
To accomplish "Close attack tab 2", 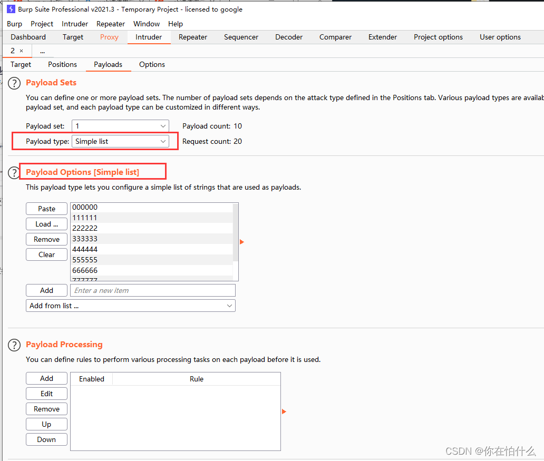I will tap(22, 51).
